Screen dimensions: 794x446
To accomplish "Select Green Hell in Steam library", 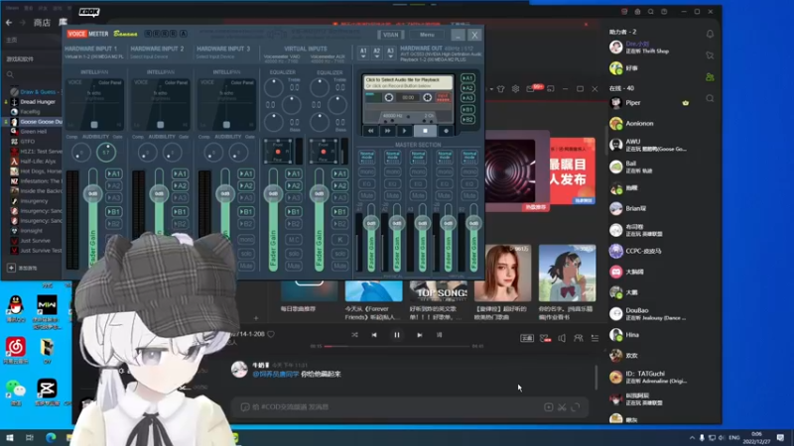I will tap(34, 132).
